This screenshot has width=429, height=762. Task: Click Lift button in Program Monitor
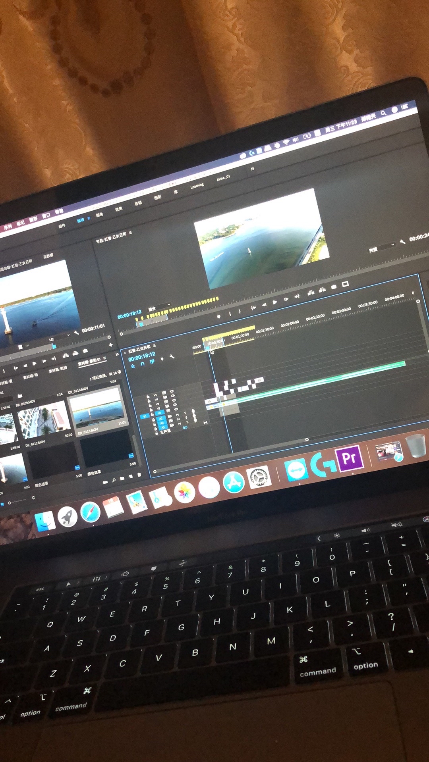[311, 292]
